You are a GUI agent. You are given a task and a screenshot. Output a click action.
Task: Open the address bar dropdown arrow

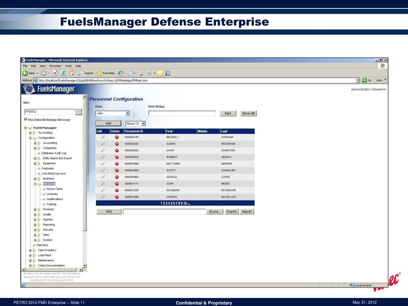click(x=358, y=80)
